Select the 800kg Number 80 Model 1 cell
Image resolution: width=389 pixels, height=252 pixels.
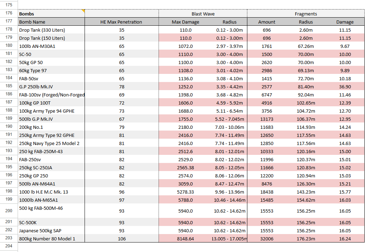tap(51, 239)
